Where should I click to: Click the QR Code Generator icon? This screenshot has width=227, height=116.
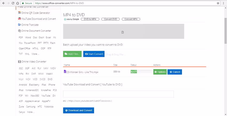(x=19, y=13)
